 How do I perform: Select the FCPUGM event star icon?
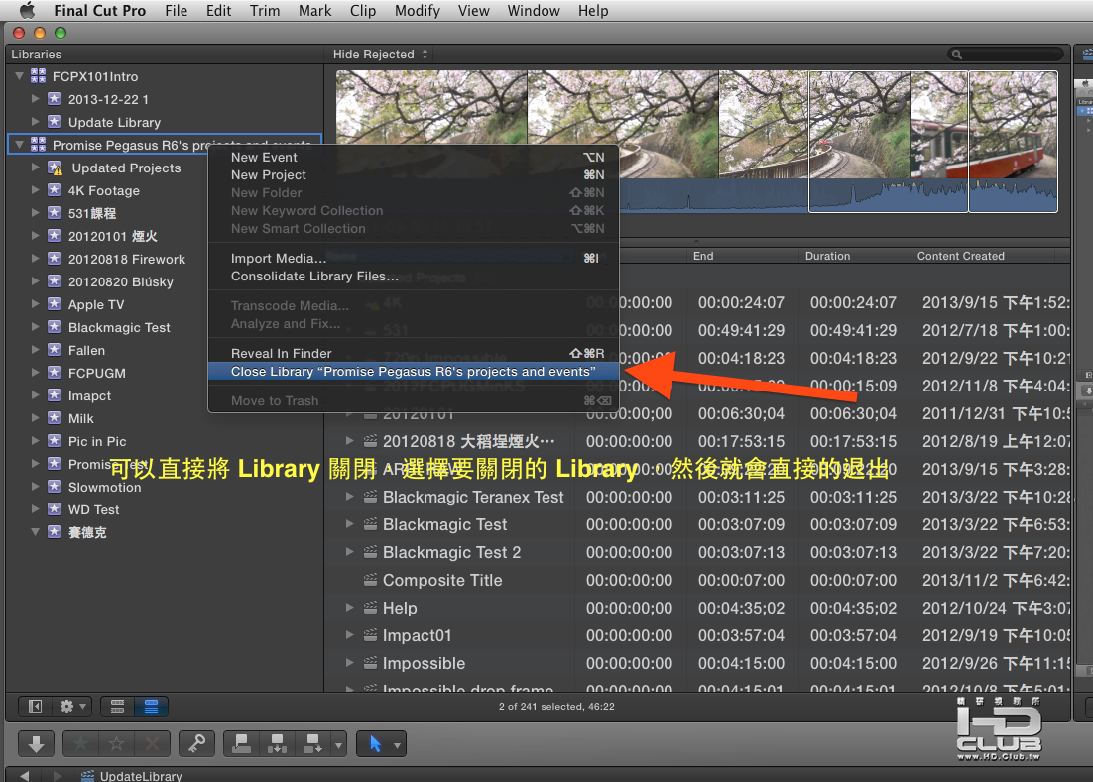coord(54,372)
